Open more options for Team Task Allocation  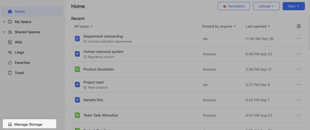pyautogui.click(x=299, y=115)
